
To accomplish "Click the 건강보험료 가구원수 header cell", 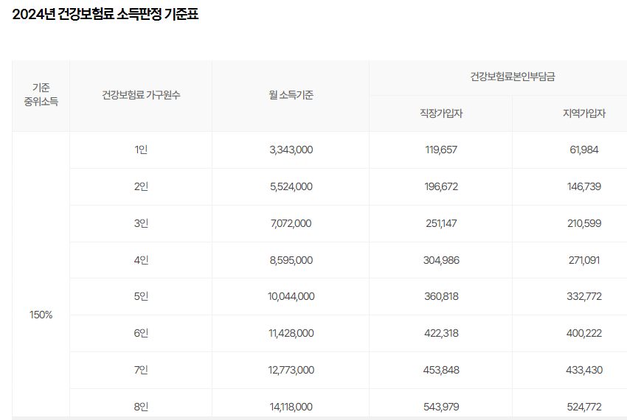I will tap(141, 95).
